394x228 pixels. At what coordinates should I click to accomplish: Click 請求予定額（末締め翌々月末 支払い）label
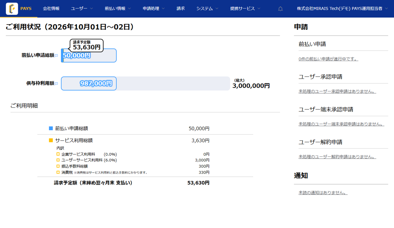[93, 183]
